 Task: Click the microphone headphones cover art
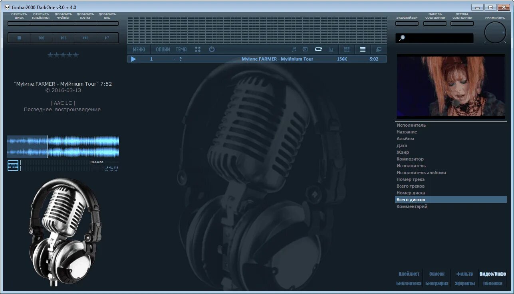pyautogui.click(x=65, y=232)
